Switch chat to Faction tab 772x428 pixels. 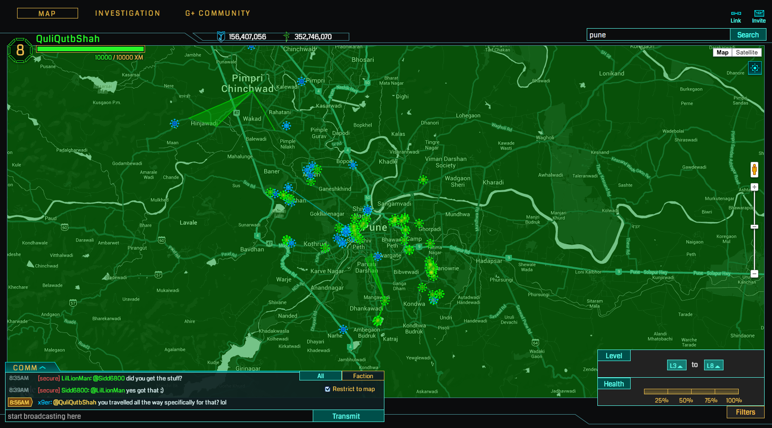(x=363, y=376)
